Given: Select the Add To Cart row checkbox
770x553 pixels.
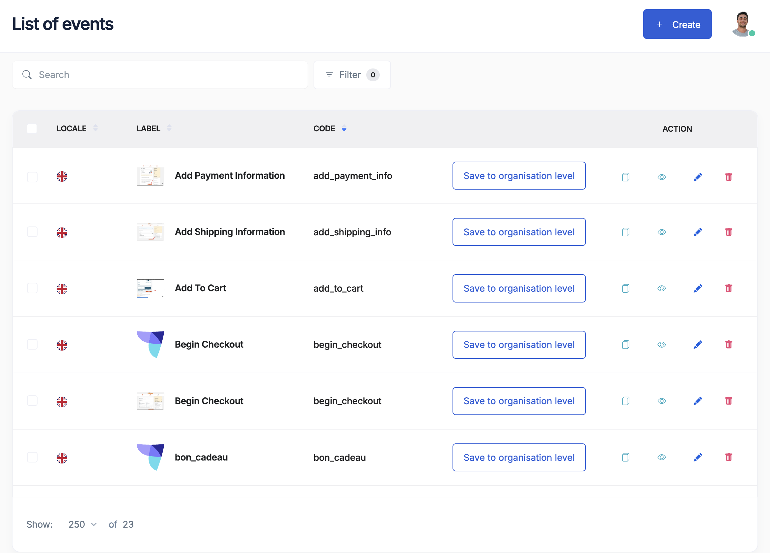Looking at the screenshot, I should click(x=32, y=288).
